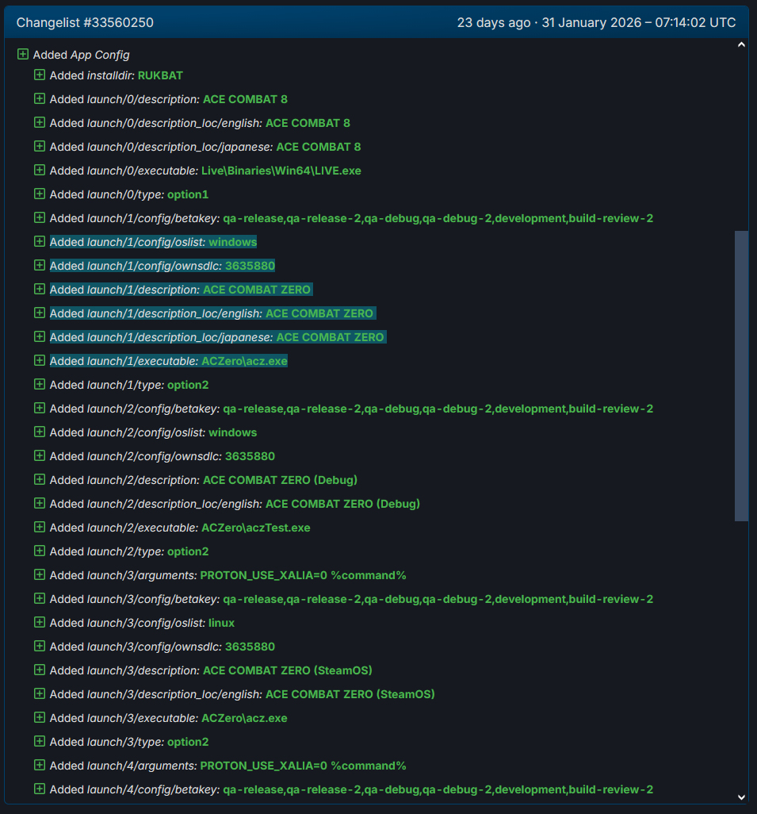Image resolution: width=757 pixels, height=814 pixels.
Task: Click plus icon beside launch/1/description_loc/japanese row
Action: [40, 336]
